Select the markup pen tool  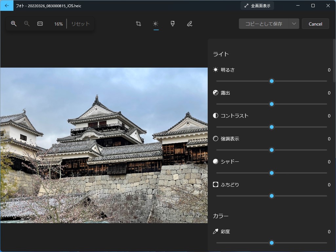190,24
